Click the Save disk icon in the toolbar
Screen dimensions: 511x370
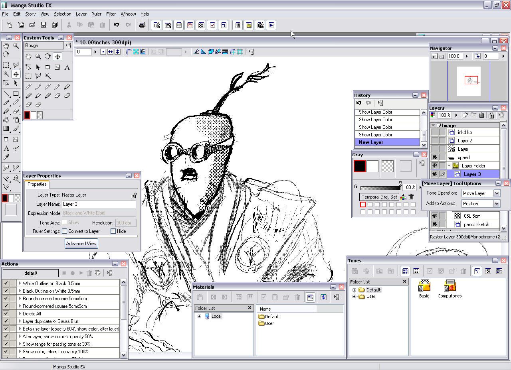click(44, 25)
